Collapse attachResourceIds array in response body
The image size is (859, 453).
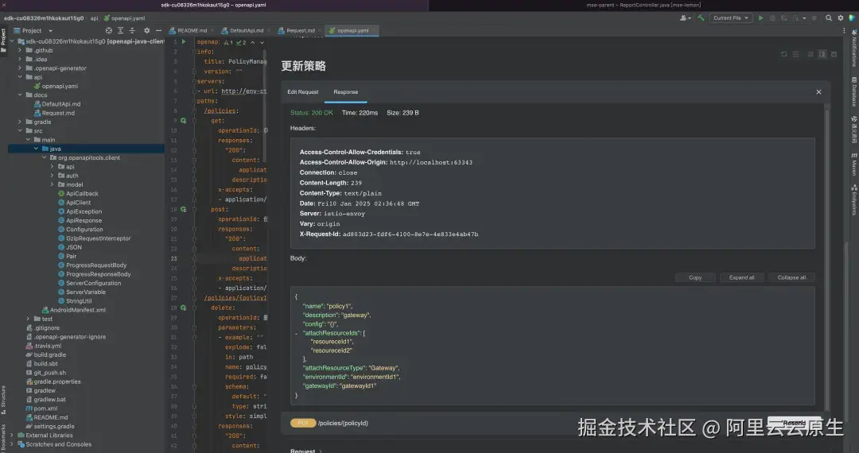pos(297,333)
